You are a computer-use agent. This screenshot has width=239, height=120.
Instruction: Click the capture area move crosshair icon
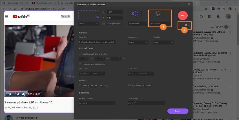97,18
